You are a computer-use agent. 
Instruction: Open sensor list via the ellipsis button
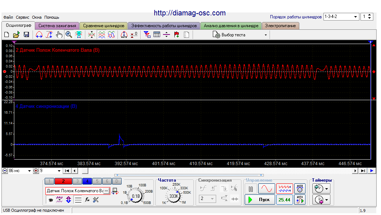[x=106, y=191]
